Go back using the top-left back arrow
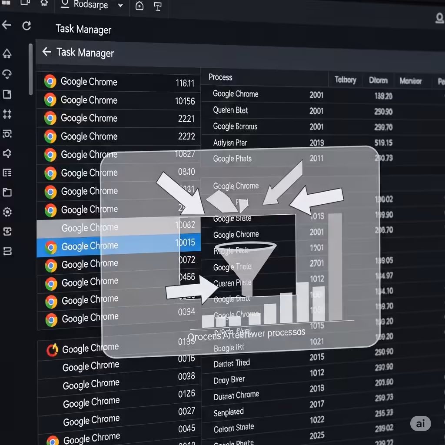Viewport: 445px width, 445px height. [x=7, y=25]
